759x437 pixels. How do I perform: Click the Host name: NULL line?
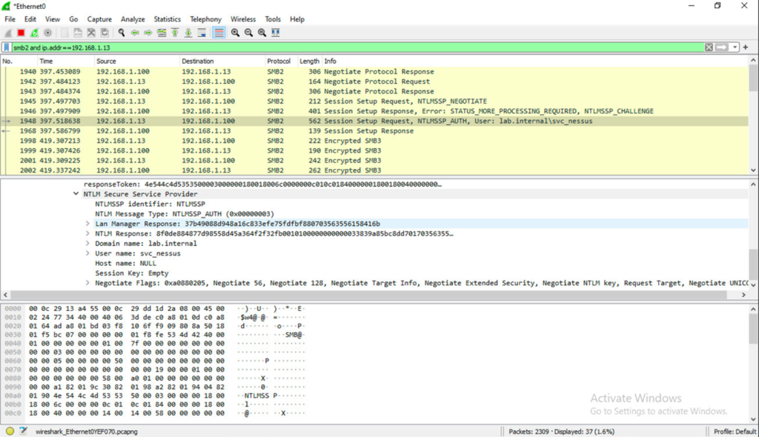pyautogui.click(x=125, y=263)
